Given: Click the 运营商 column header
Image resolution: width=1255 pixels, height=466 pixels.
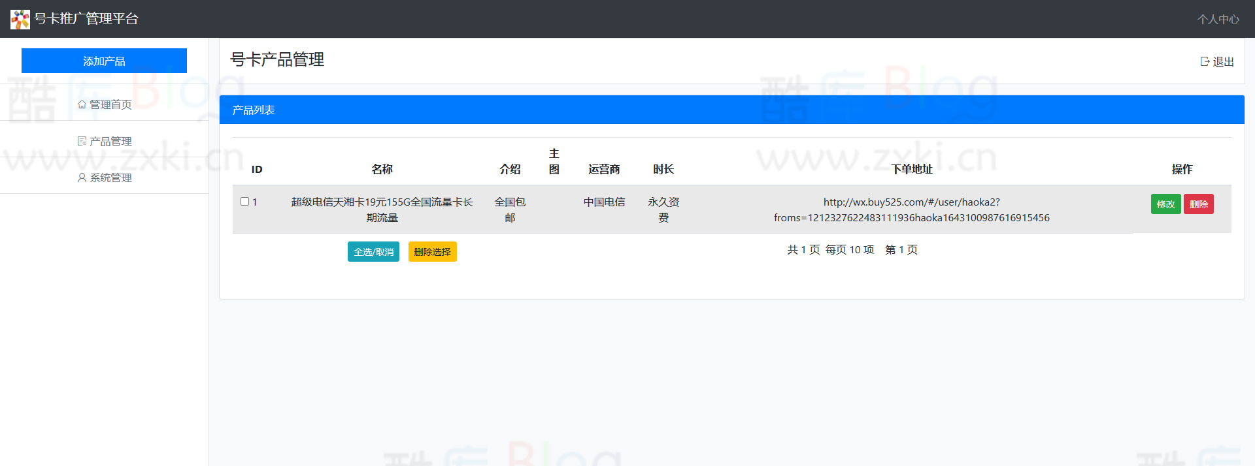Looking at the screenshot, I should [603, 169].
